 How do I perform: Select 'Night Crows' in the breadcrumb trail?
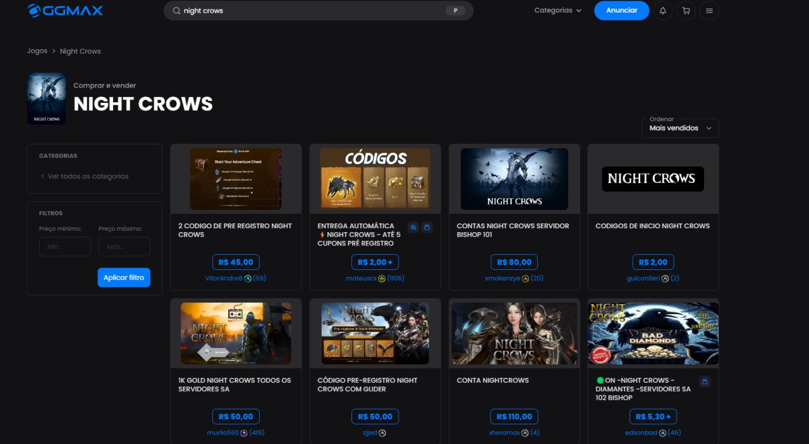[80, 50]
